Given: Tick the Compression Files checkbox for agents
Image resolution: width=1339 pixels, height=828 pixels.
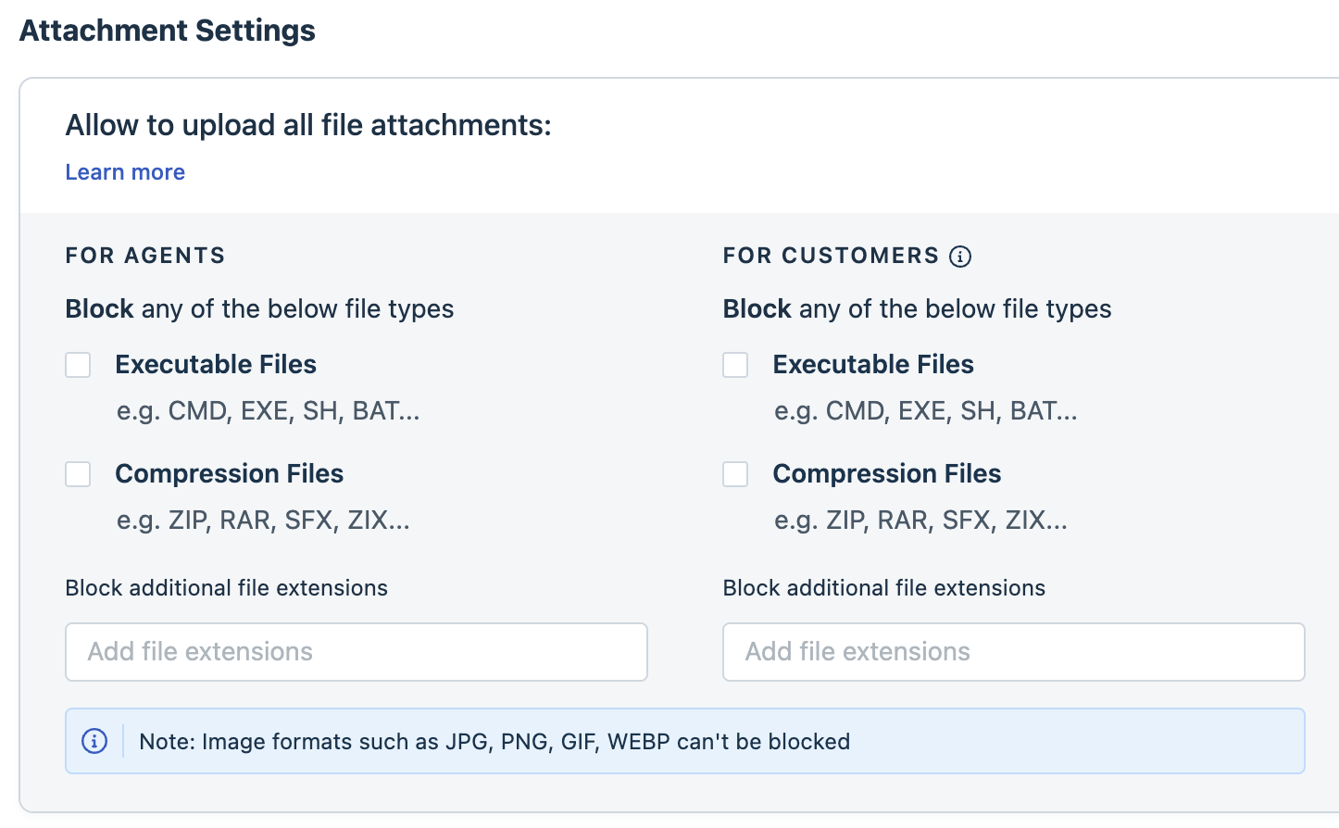Looking at the screenshot, I should point(78,474).
